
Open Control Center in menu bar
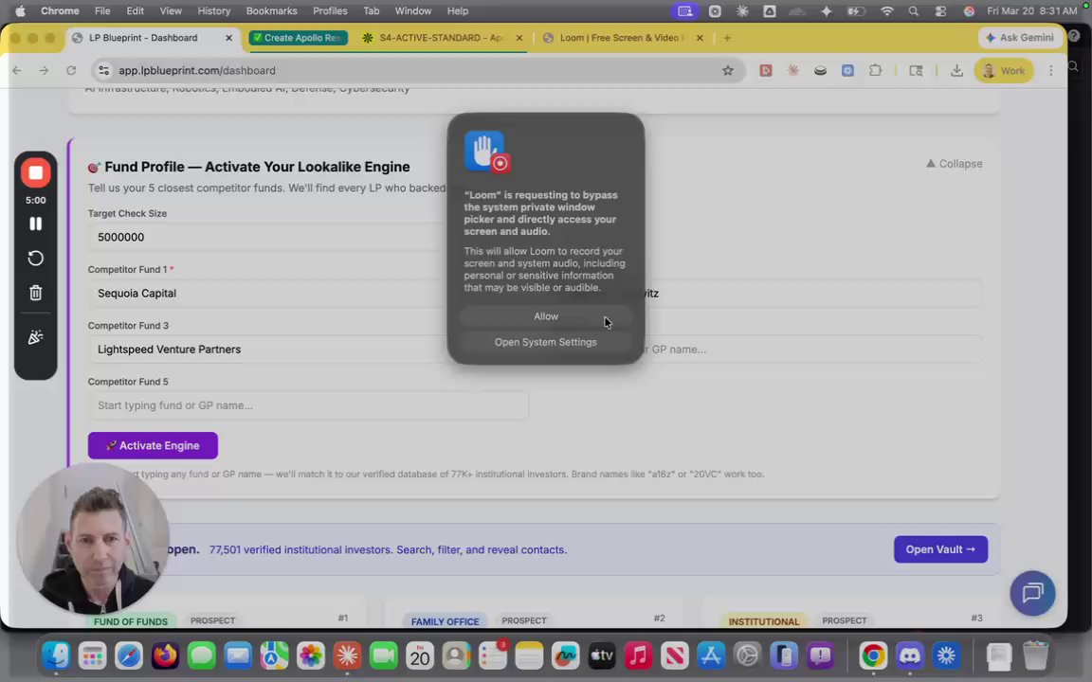click(941, 10)
